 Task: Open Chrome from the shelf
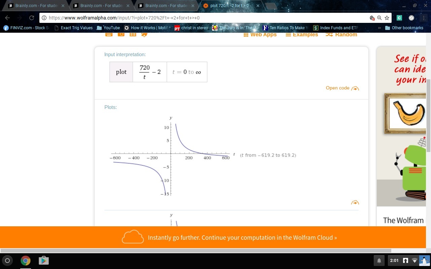26,260
